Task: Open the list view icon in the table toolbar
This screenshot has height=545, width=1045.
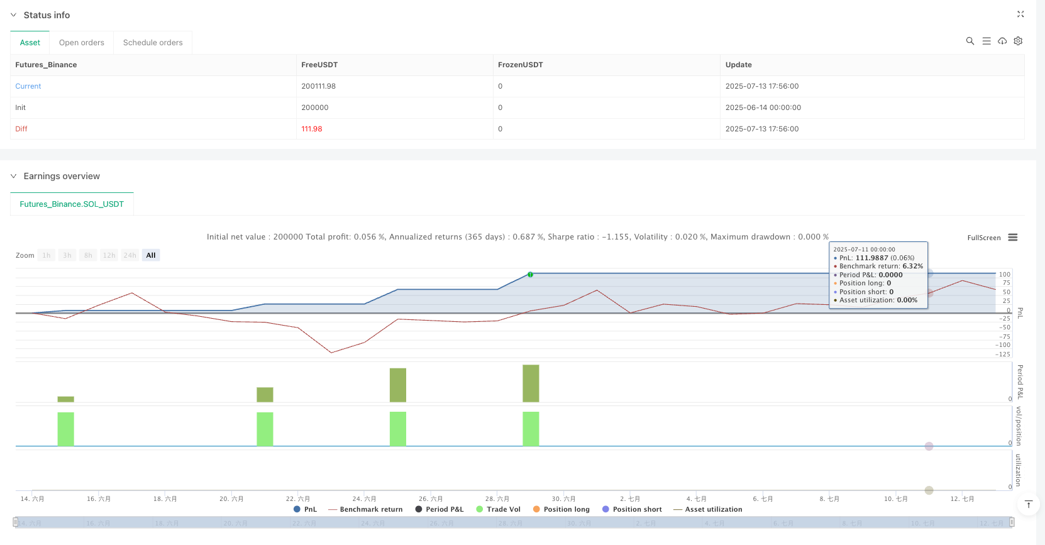Action: pos(987,41)
